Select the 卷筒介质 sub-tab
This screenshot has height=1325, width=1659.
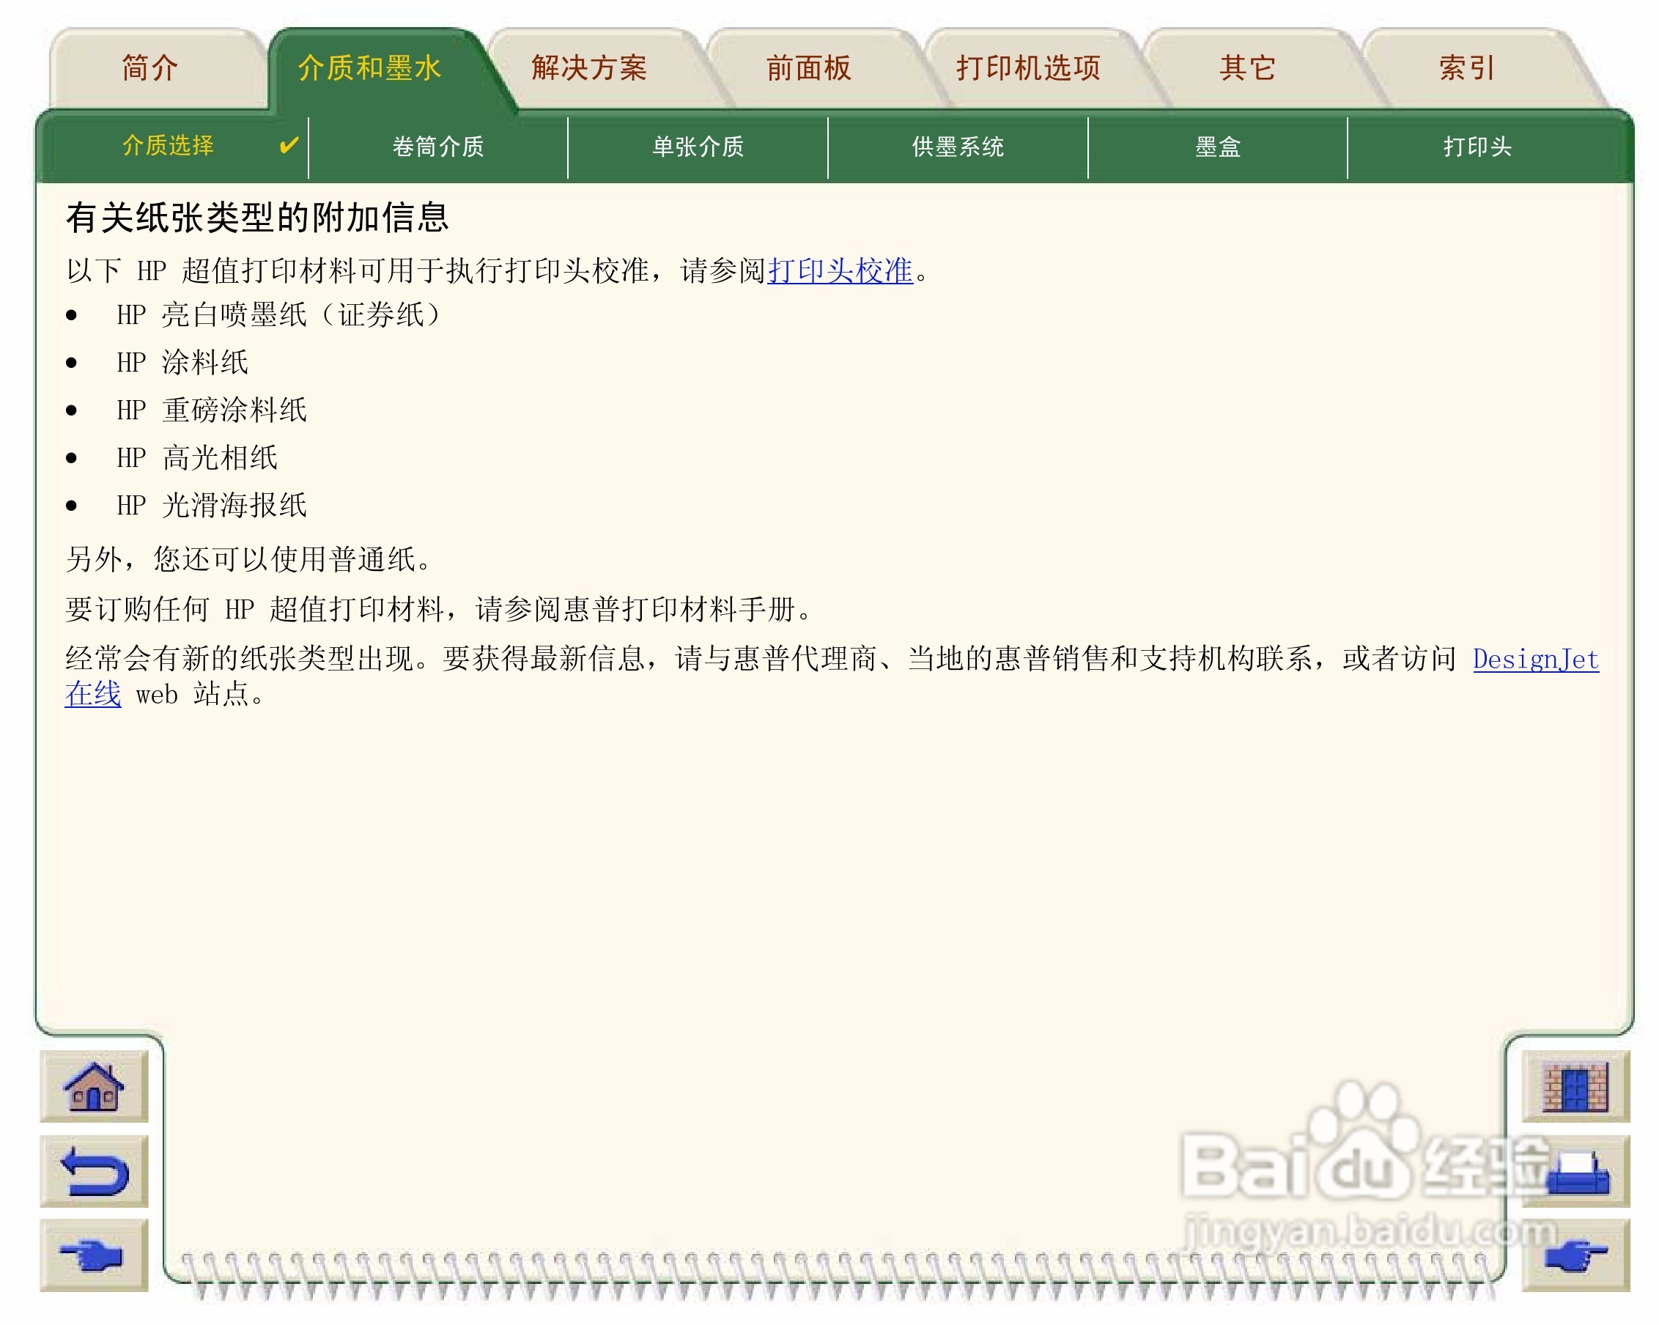(438, 146)
